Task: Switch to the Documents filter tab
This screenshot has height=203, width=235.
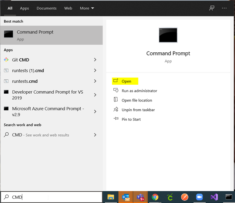Action: tap(46, 8)
